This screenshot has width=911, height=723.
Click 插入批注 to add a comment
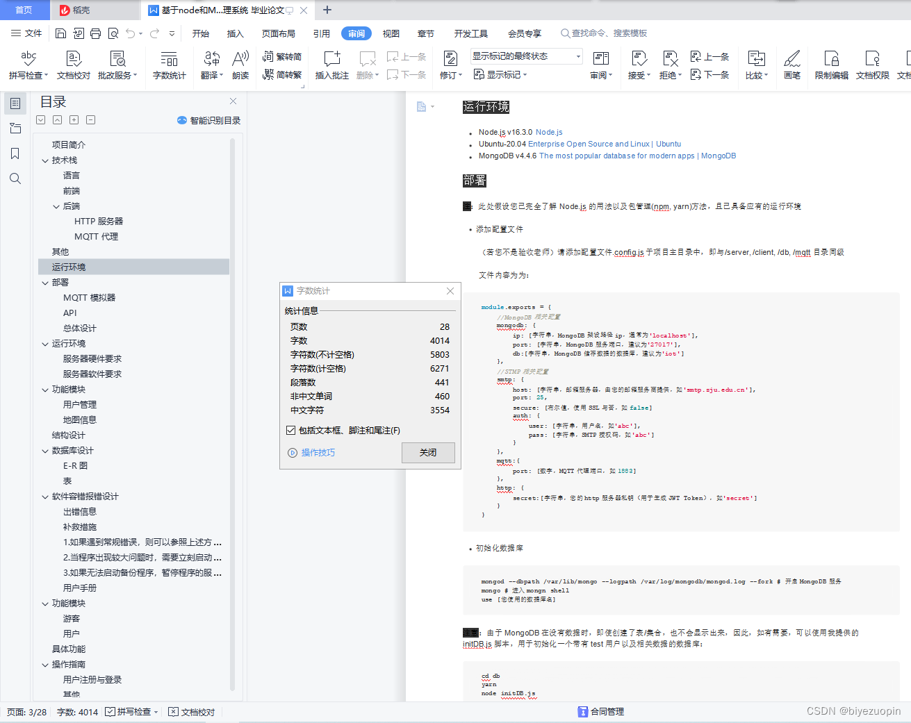332,65
